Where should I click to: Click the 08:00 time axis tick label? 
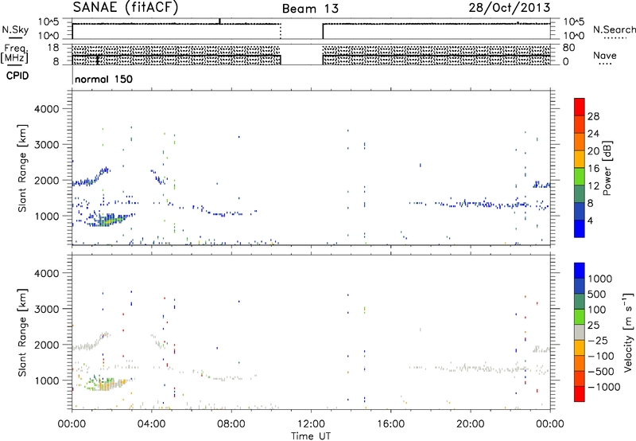[x=231, y=424]
